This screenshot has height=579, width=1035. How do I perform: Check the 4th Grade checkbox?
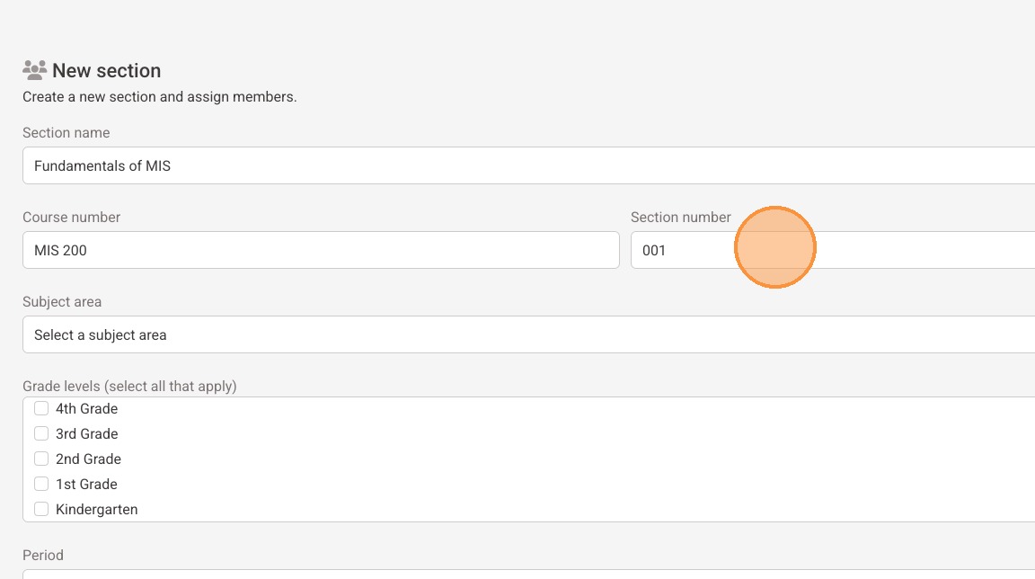(41, 408)
